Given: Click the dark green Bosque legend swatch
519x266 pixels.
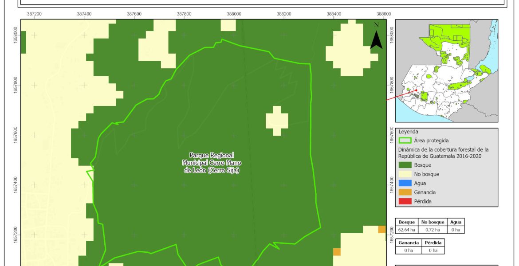Looking at the screenshot, I should pyautogui.click(x=405, y=165).
